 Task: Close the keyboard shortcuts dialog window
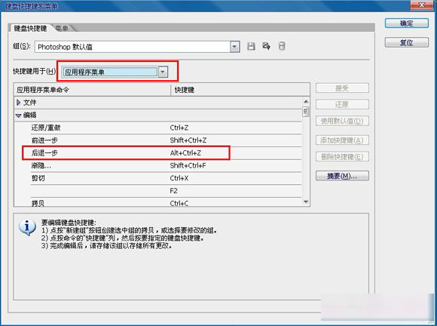click(423, 5)
